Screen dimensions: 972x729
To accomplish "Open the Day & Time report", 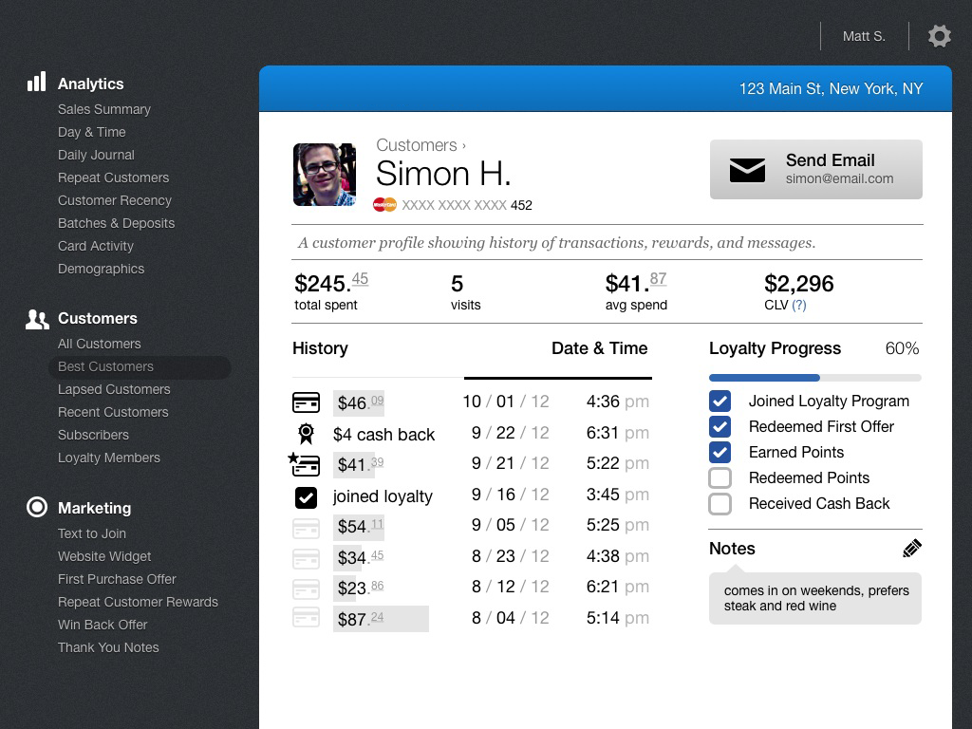I will tap(92, 132).
